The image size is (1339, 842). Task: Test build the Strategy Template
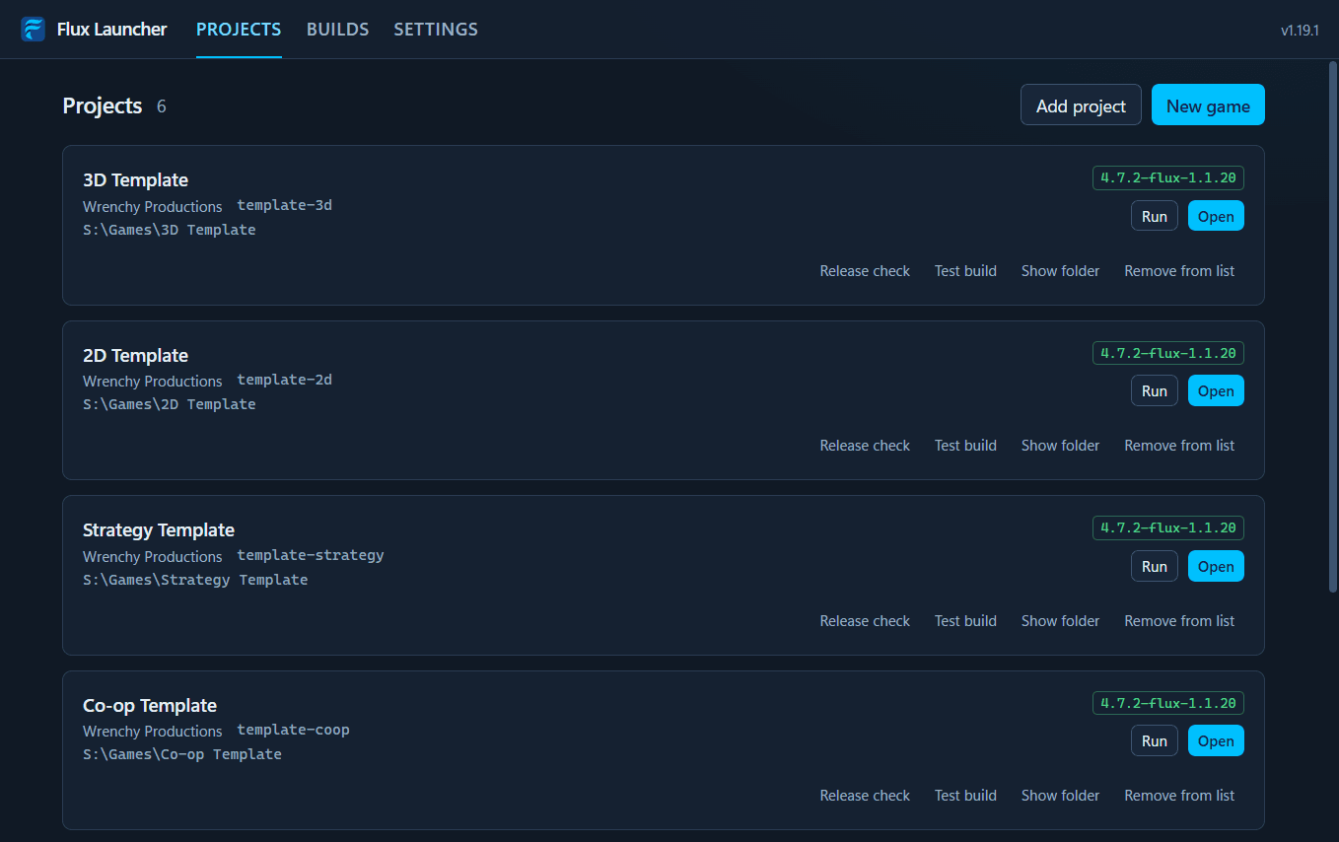pos(965,621)
